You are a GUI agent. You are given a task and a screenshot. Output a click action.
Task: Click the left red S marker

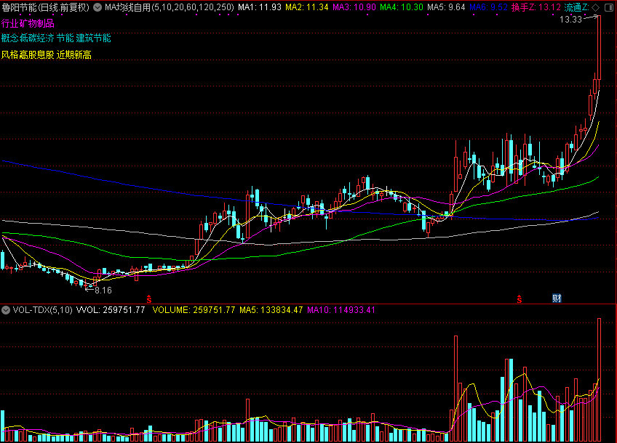tap(148, 300)
